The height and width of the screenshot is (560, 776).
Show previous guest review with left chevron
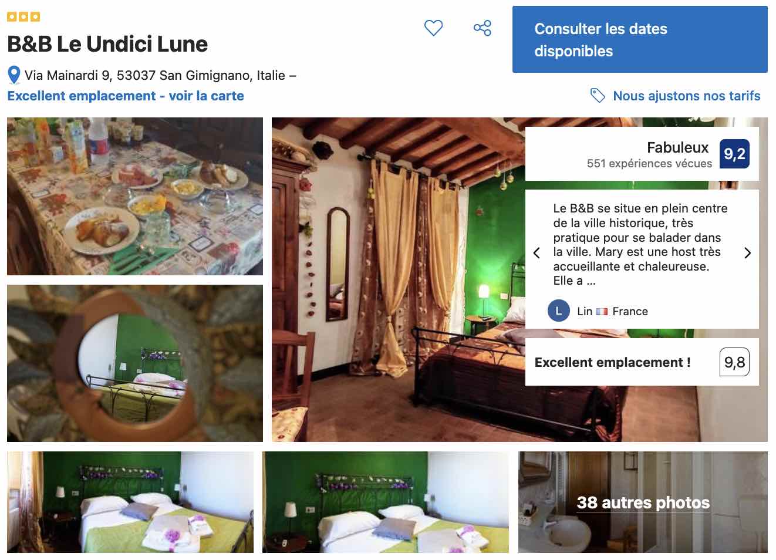point(537,253)
